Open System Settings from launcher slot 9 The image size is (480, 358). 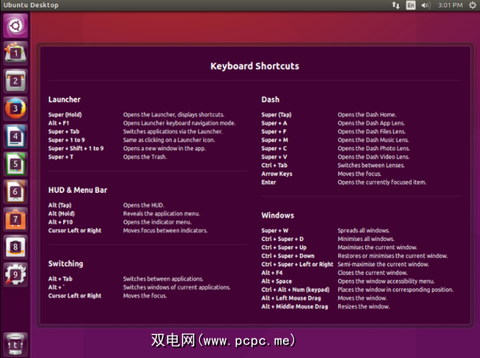click(16, 273)
